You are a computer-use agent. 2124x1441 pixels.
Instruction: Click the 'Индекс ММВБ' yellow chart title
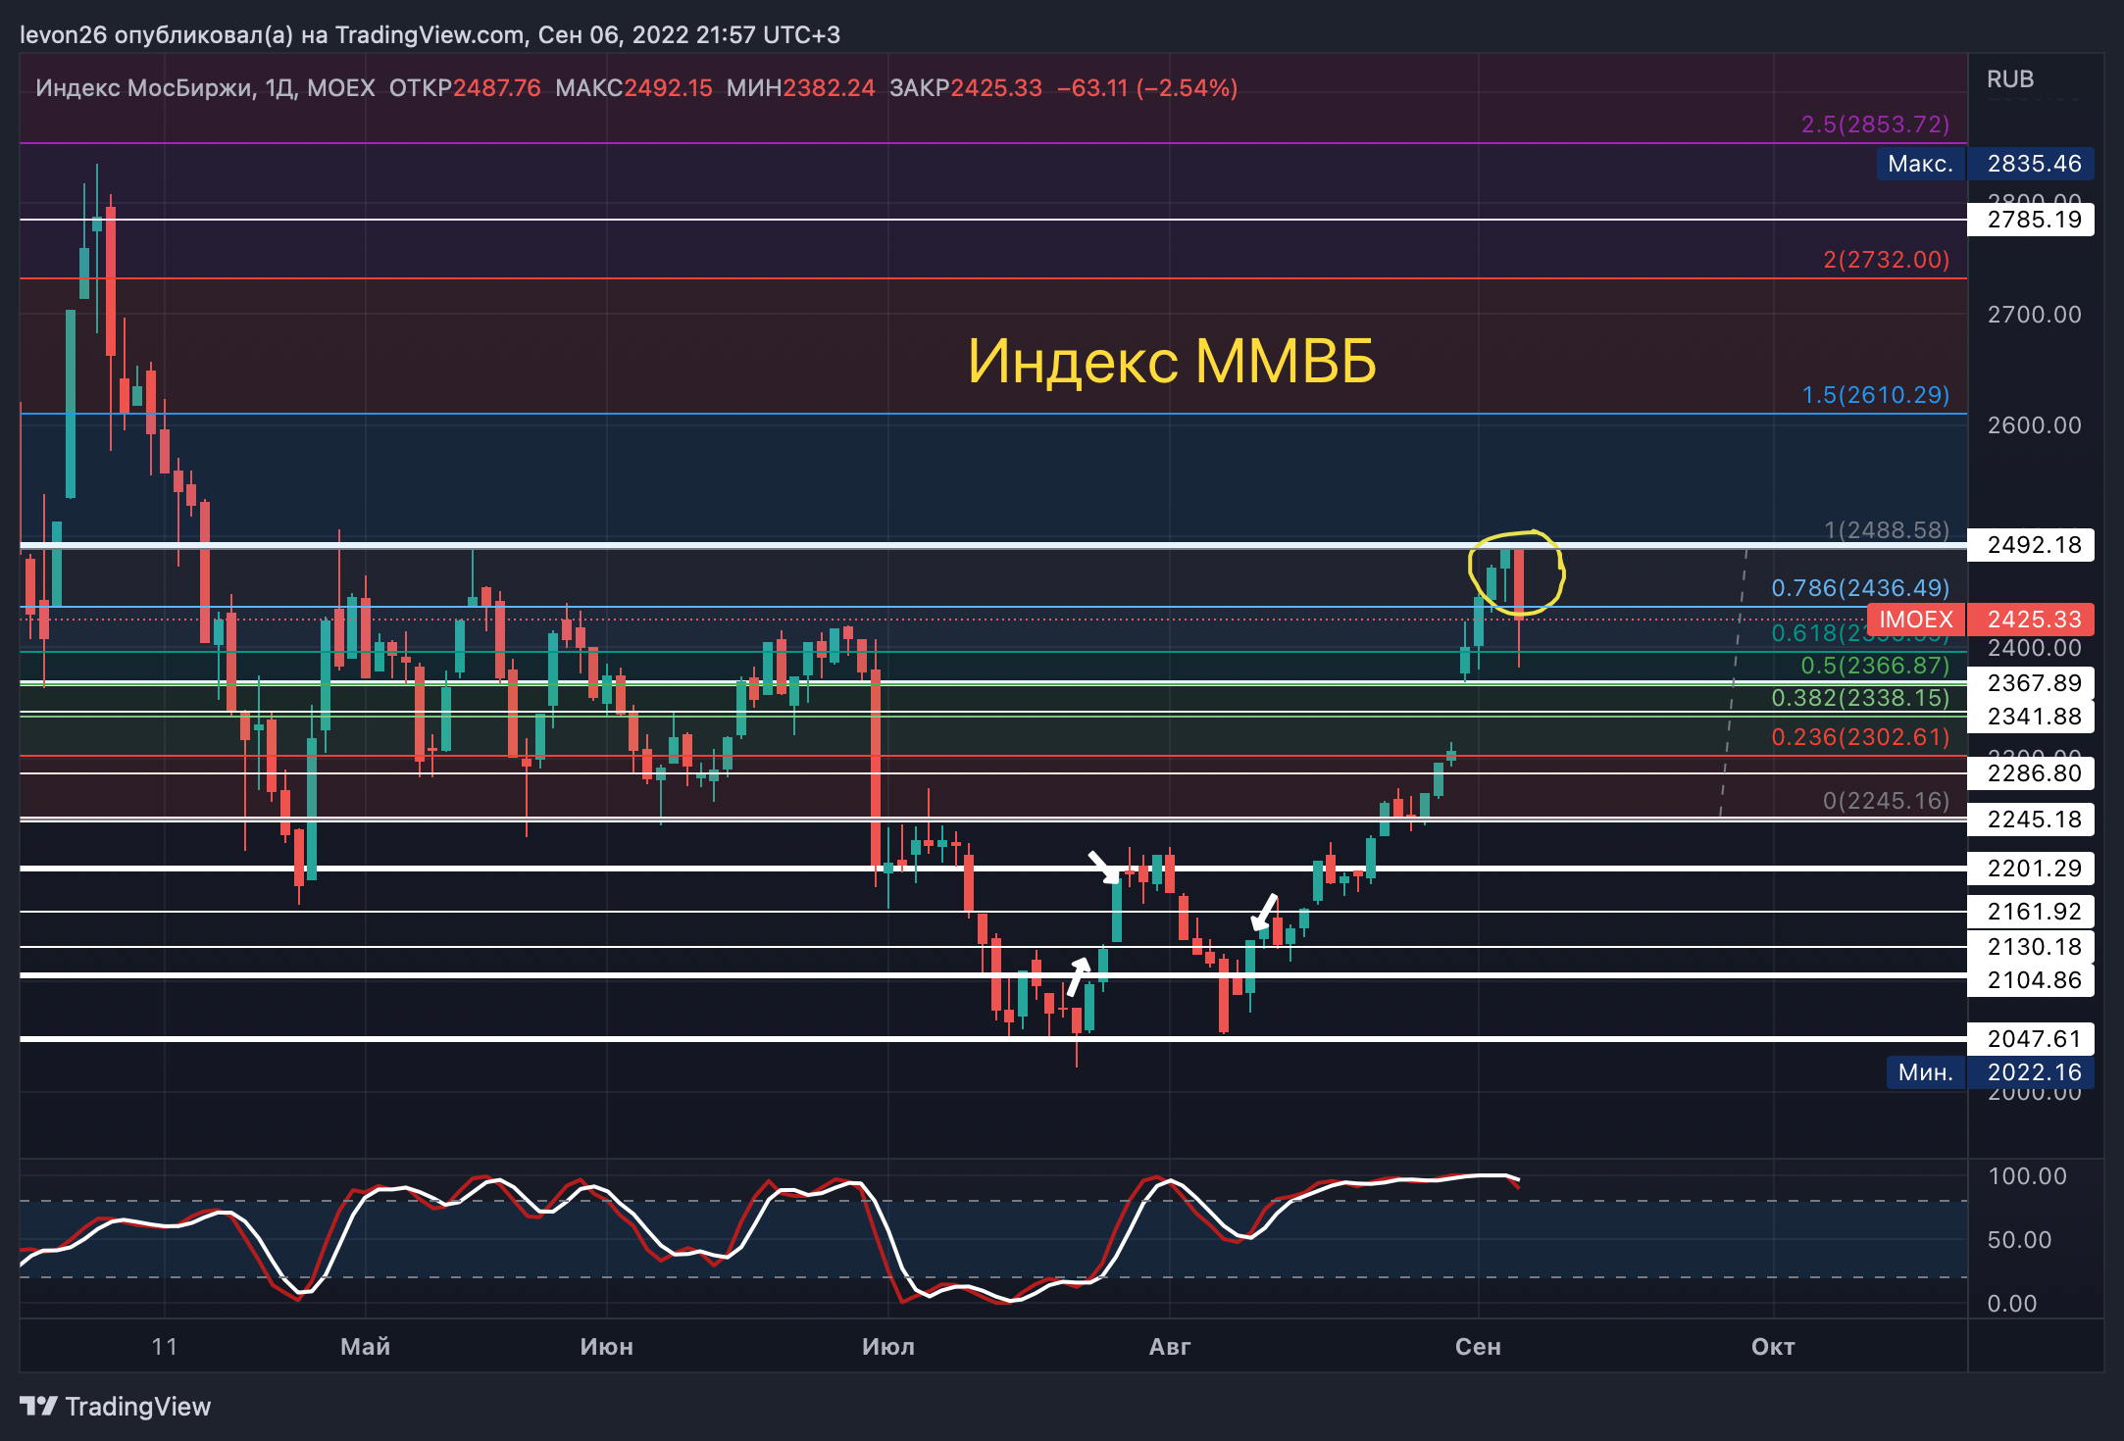click(x=1172, y=361)
